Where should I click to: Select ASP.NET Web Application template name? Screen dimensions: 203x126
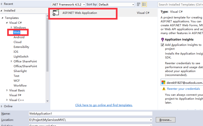point(80,13)
